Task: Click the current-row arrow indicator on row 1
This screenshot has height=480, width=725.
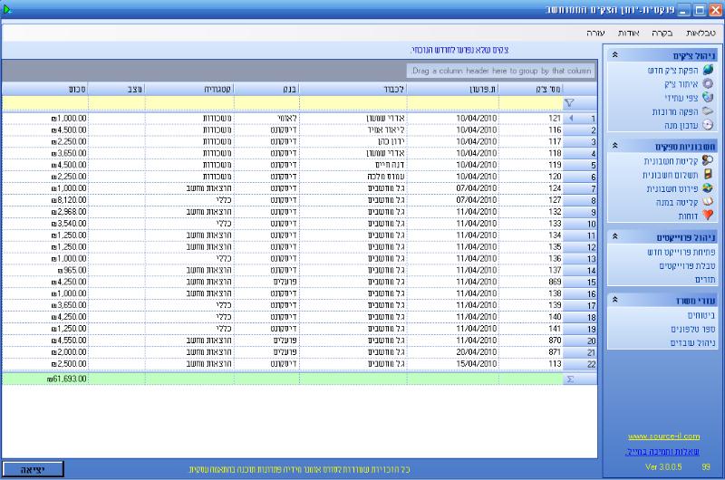Action: pos(572,119)
